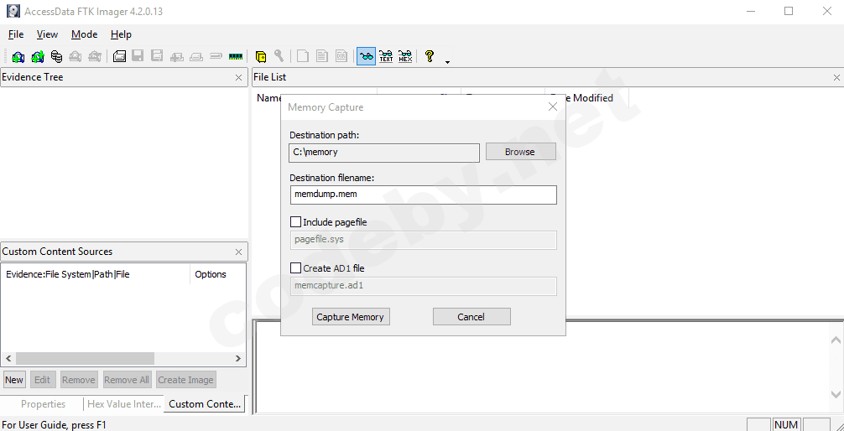Close the Memory Capture dialog with X
Screen dimensions: 844x431
point(552,106)
